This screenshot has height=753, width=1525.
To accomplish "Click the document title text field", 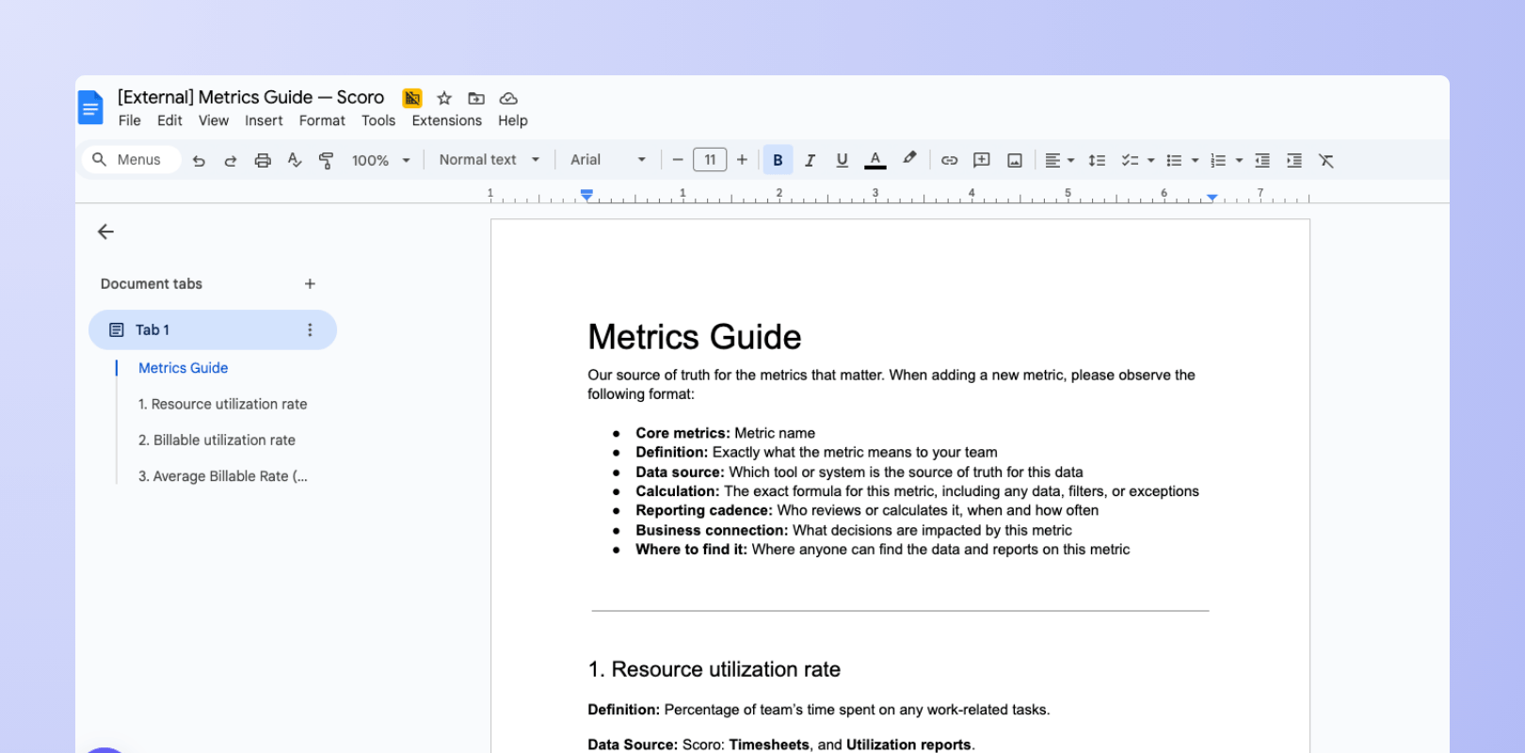I will (251, 97).
